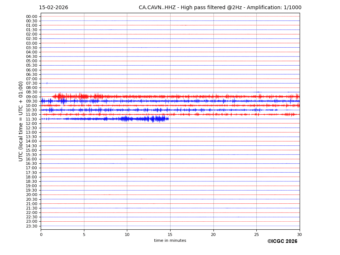Click the 11:30 row label

32,119
